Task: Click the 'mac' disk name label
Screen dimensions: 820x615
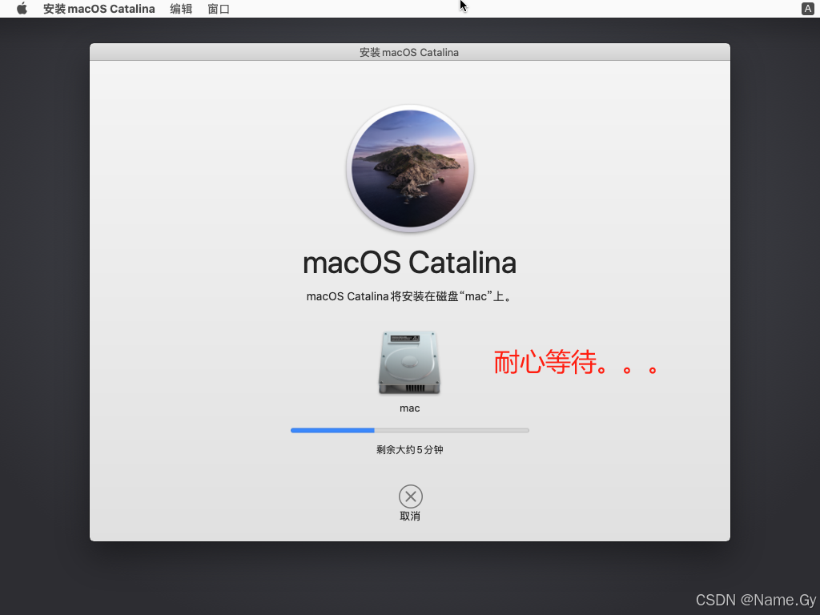Action: tap(410, 408)
